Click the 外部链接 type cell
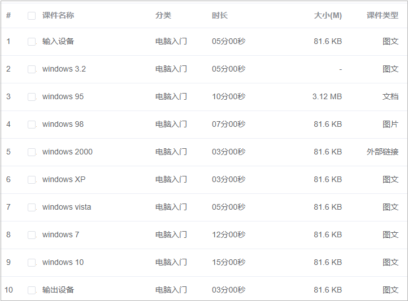This screenshot has height=301, width=408. pyautogui.click(x=383, y=152)
